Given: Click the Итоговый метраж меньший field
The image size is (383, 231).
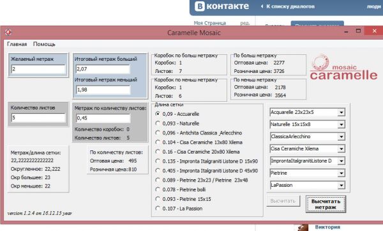Looking at the screenshot, I should tap(103, 90).
